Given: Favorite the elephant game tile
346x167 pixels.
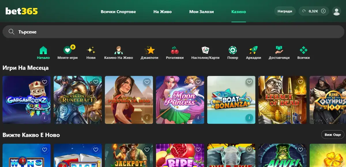Looking at the screenshot, I should 249,150.
